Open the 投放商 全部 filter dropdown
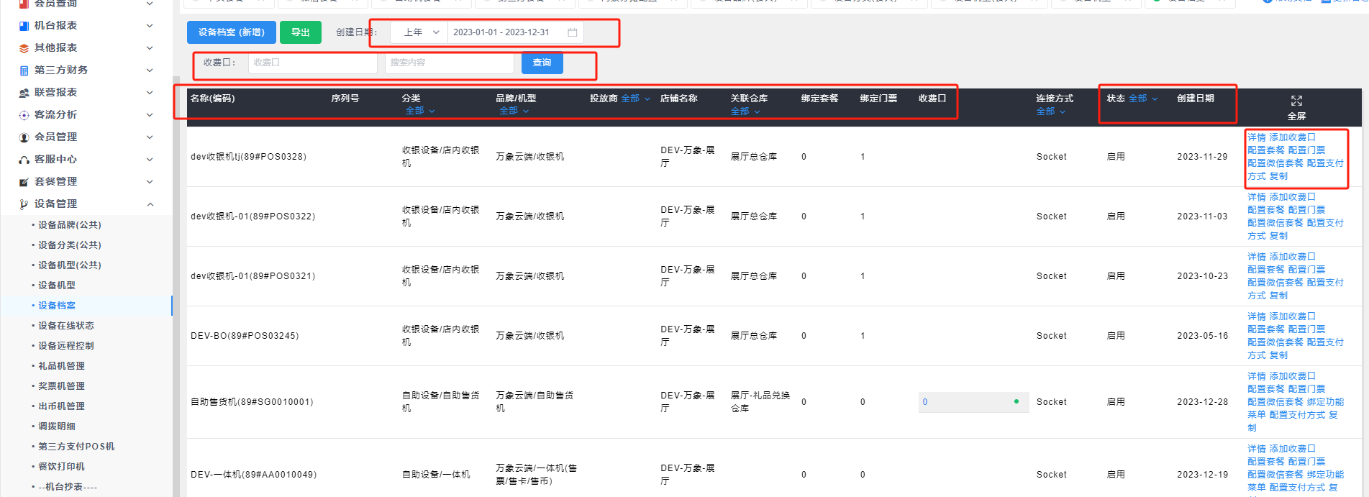This screenshot has width=1369, height=497. point(636,99)
